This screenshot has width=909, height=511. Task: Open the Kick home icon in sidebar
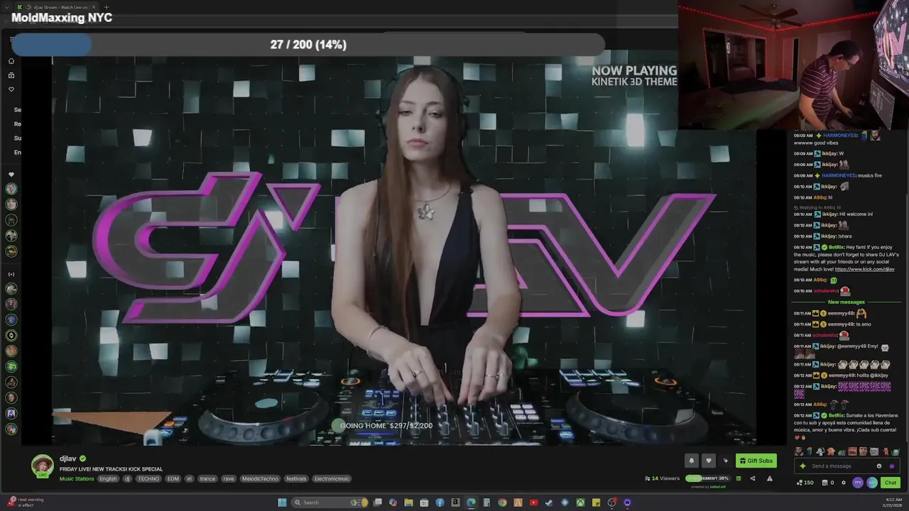[11, 61]
